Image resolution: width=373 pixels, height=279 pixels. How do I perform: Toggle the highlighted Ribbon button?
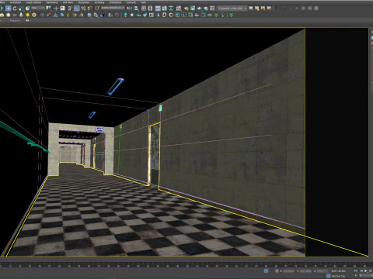[x=158, y=9]
